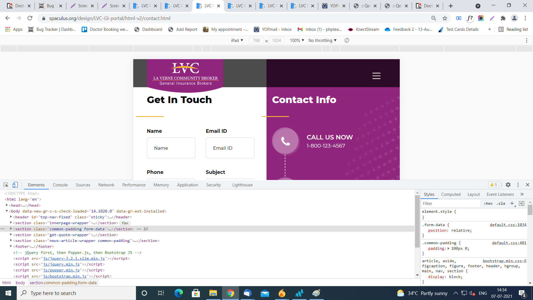Click the phone call icon circle
Screen dimensions: 533x300
click(285, 141)
